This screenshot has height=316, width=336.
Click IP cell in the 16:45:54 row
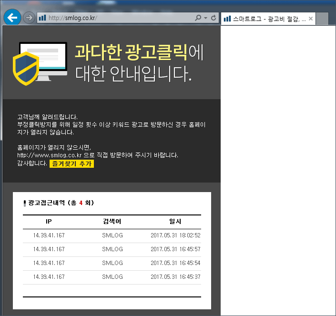pyautogui.click(x=49, y=263)
